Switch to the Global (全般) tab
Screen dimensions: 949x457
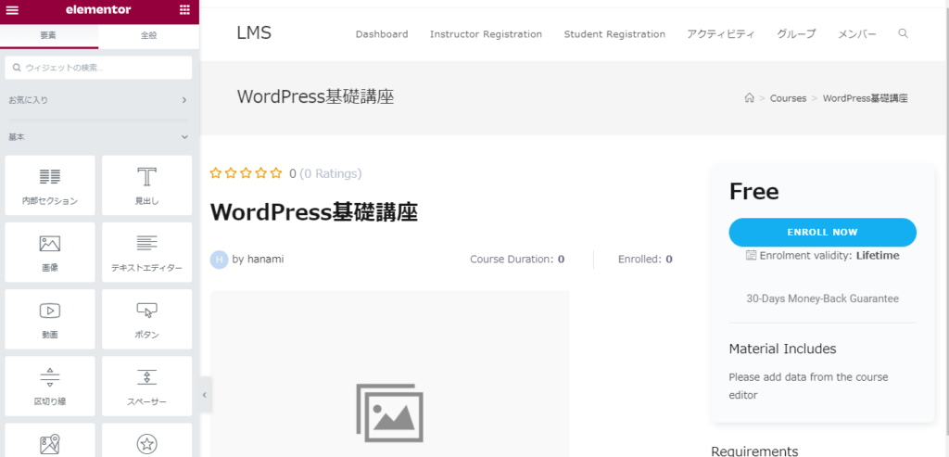tap(148, 35)
